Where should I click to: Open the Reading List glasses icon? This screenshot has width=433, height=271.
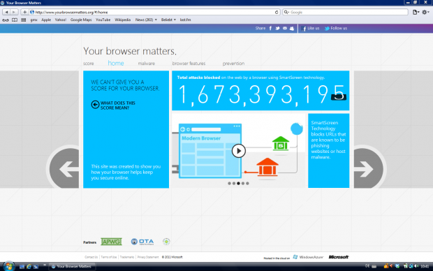(x=6, y=20)
